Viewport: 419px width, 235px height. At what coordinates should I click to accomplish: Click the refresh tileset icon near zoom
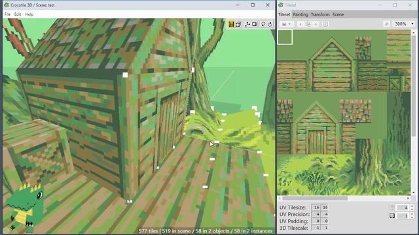coord(387,24)
